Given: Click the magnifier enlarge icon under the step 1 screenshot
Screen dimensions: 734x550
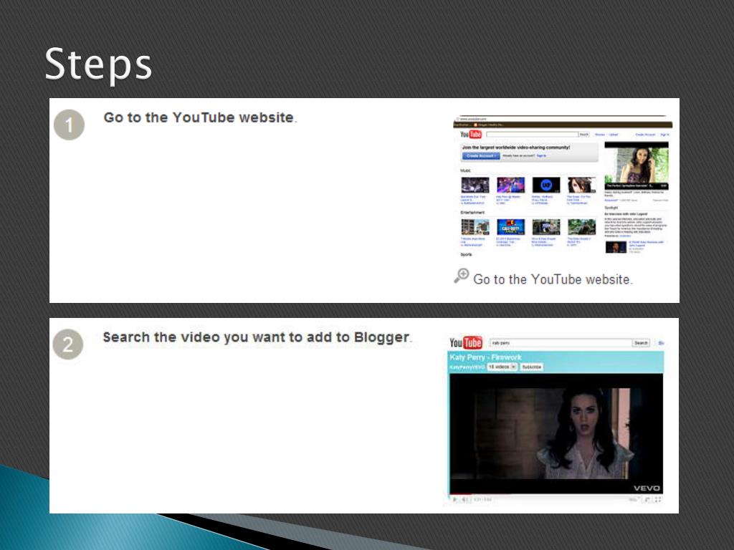Looking at the screenshot, I should click(462, 276).
